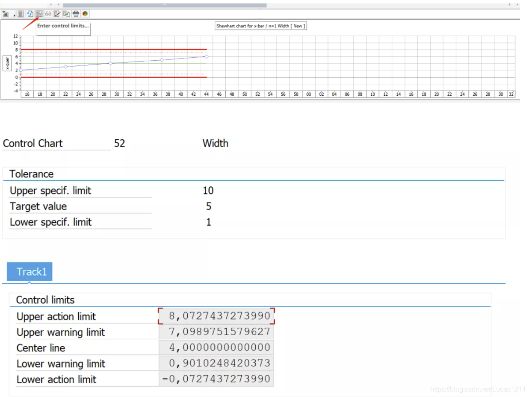Click the Lower warning limit value field
The width and height of the screenshot is (529, 397).
(216, 363)
